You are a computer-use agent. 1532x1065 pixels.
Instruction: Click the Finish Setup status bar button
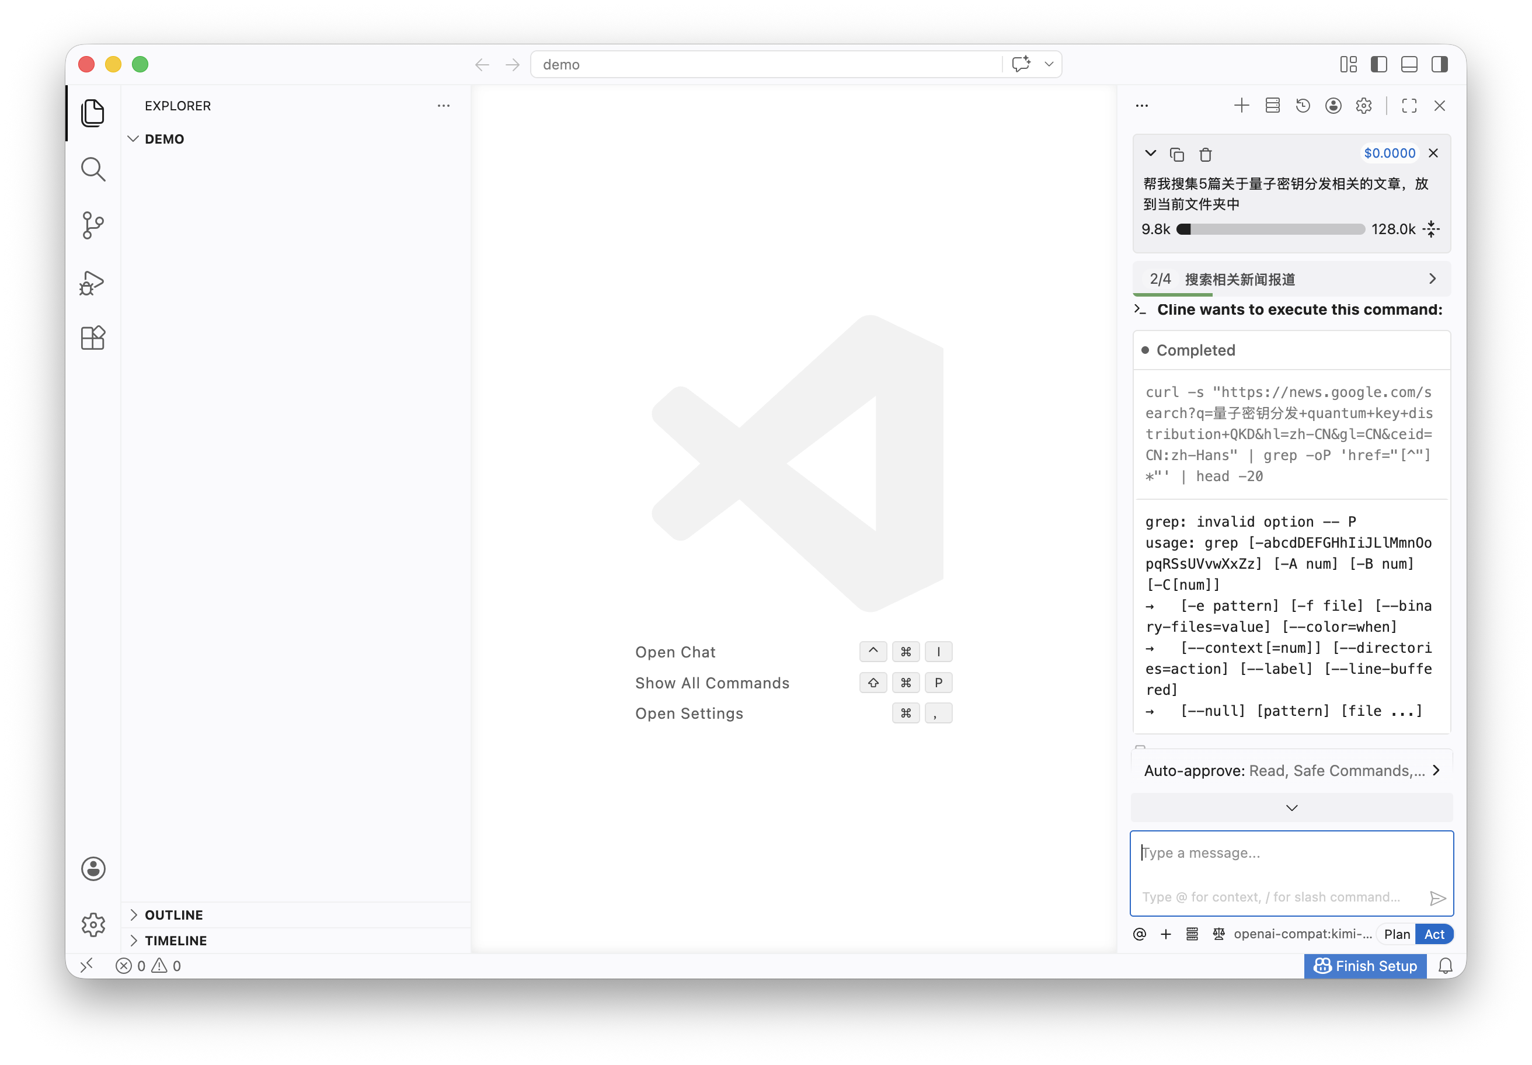tap(1365, 966)
